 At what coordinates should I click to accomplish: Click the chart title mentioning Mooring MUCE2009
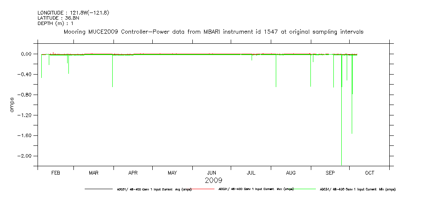pos(213,32)
